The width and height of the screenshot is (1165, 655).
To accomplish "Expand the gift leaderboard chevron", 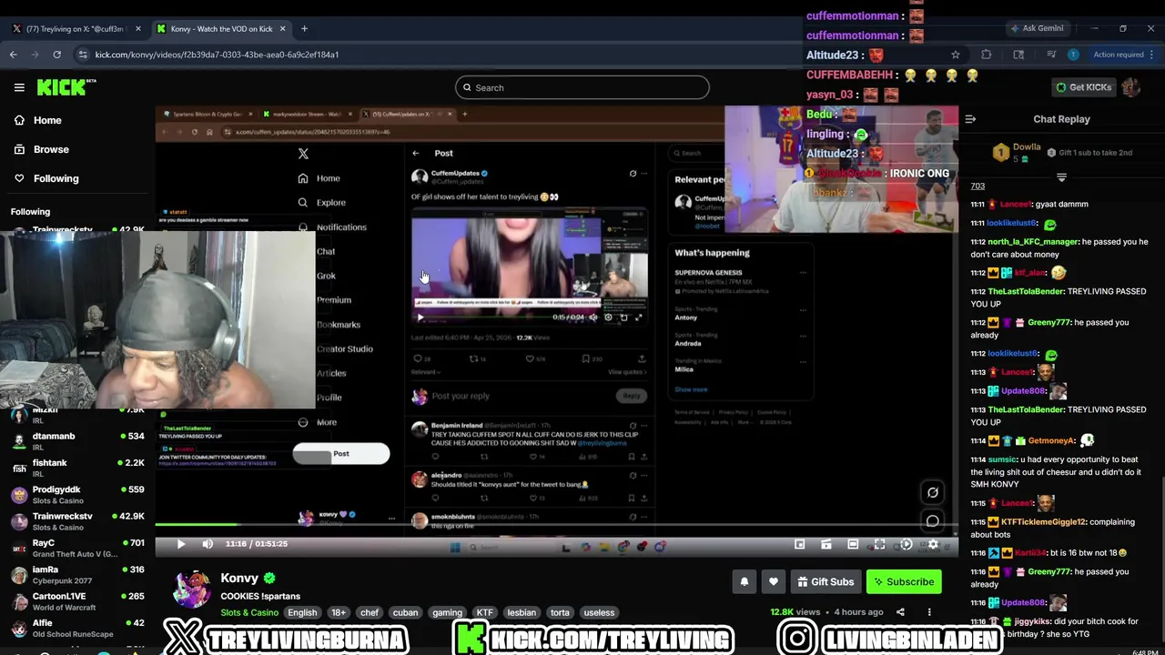I will point(1061,177).
